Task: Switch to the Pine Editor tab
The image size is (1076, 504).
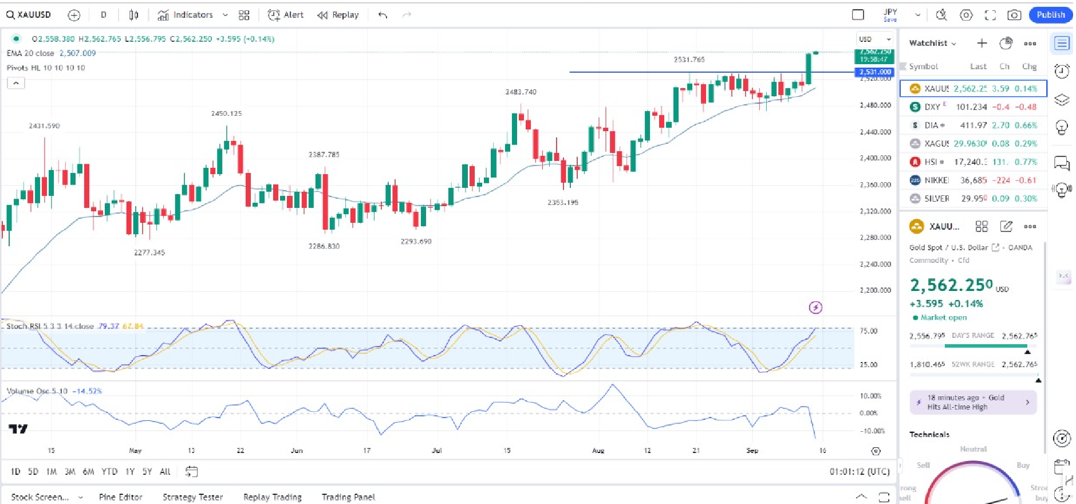Action: 120,497
